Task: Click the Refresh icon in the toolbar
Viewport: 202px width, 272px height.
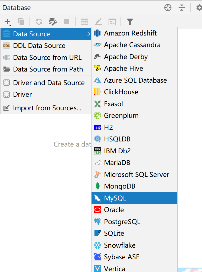Action: point(39,22)
